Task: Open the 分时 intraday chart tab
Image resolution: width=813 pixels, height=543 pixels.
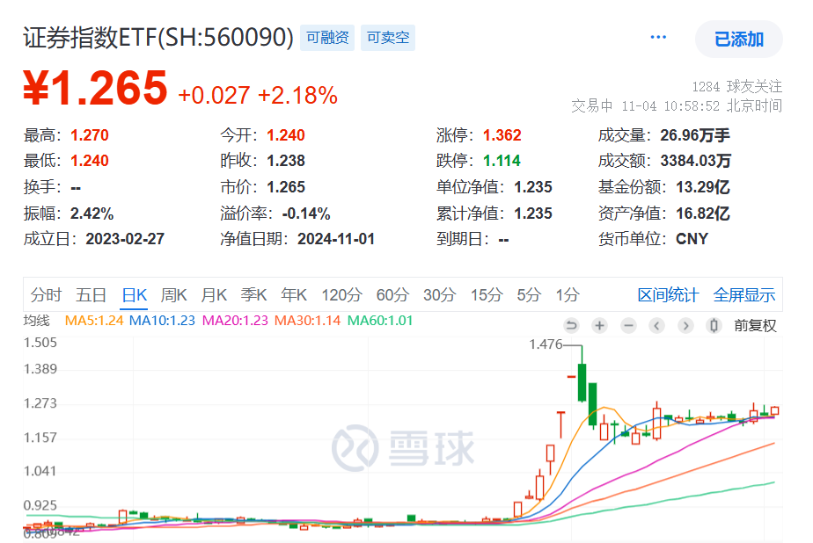Action: tap(46, 295)
